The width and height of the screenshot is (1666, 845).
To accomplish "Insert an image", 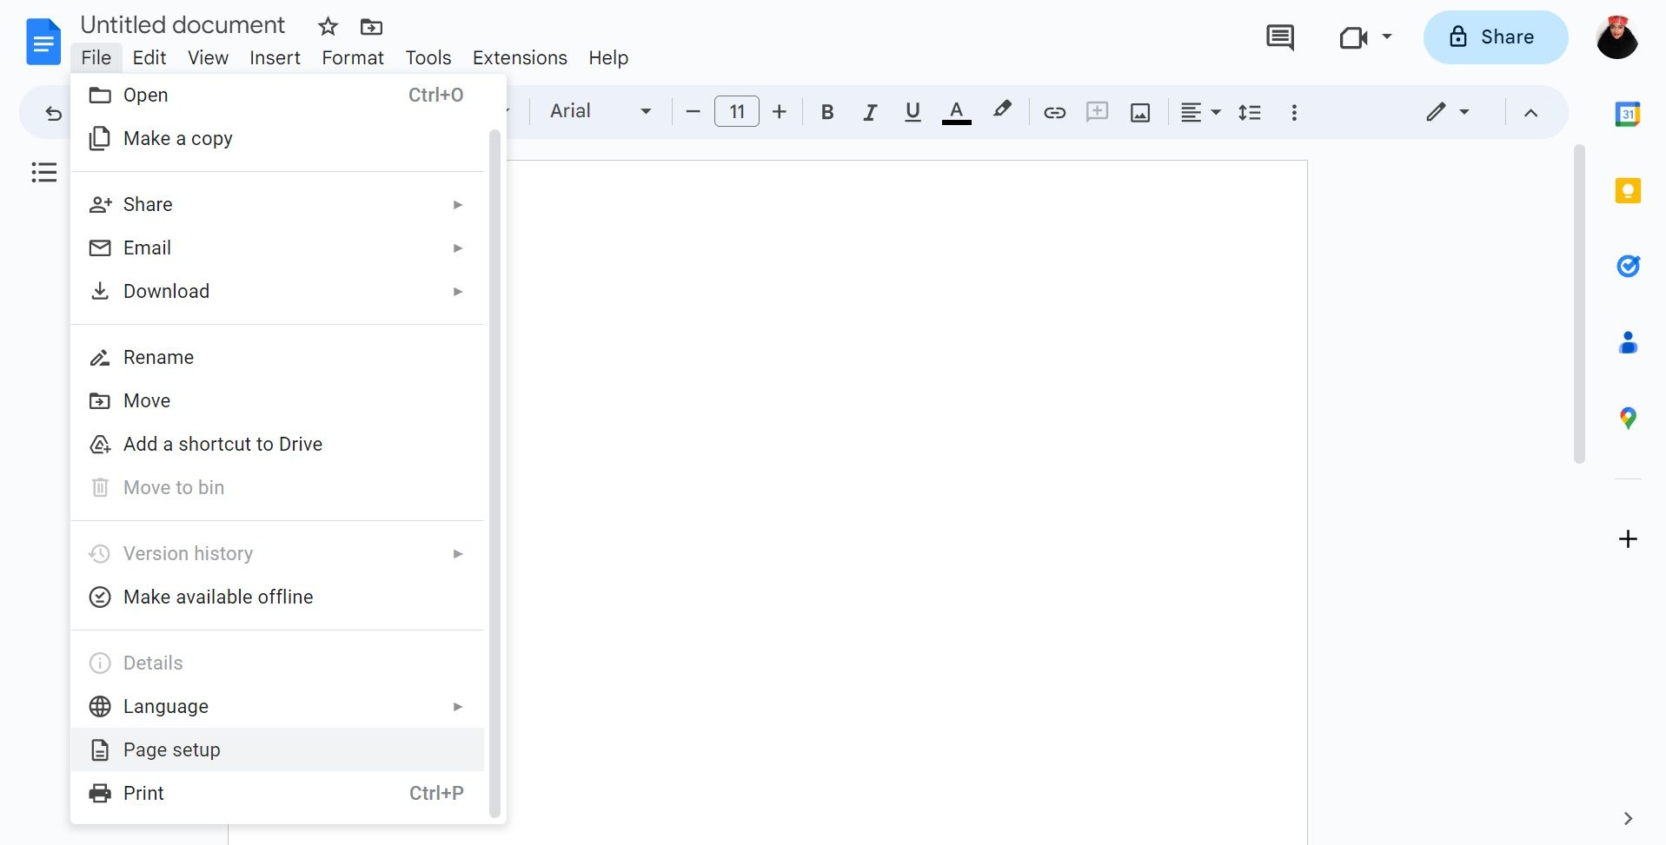I will tap(1139, 111).
